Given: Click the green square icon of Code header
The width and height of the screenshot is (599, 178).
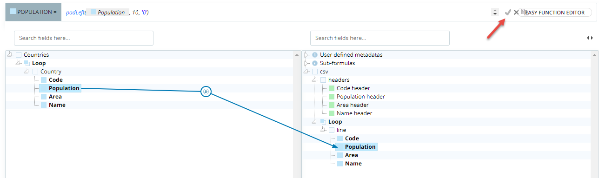Looking at the screenshot, I should pyautogui.click(x=332, y=88).
